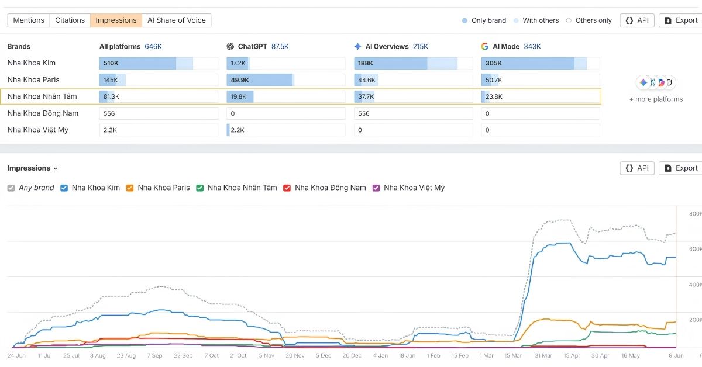This screenshot has height=367, width=702.
Task: Select the Nha Khoa Nhân Tâm brand row
Action: click(301, 96)
